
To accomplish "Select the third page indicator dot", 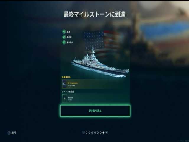I will click(92, 133).
